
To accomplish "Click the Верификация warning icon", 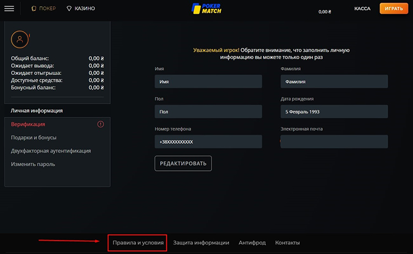I will coord(100,124).
